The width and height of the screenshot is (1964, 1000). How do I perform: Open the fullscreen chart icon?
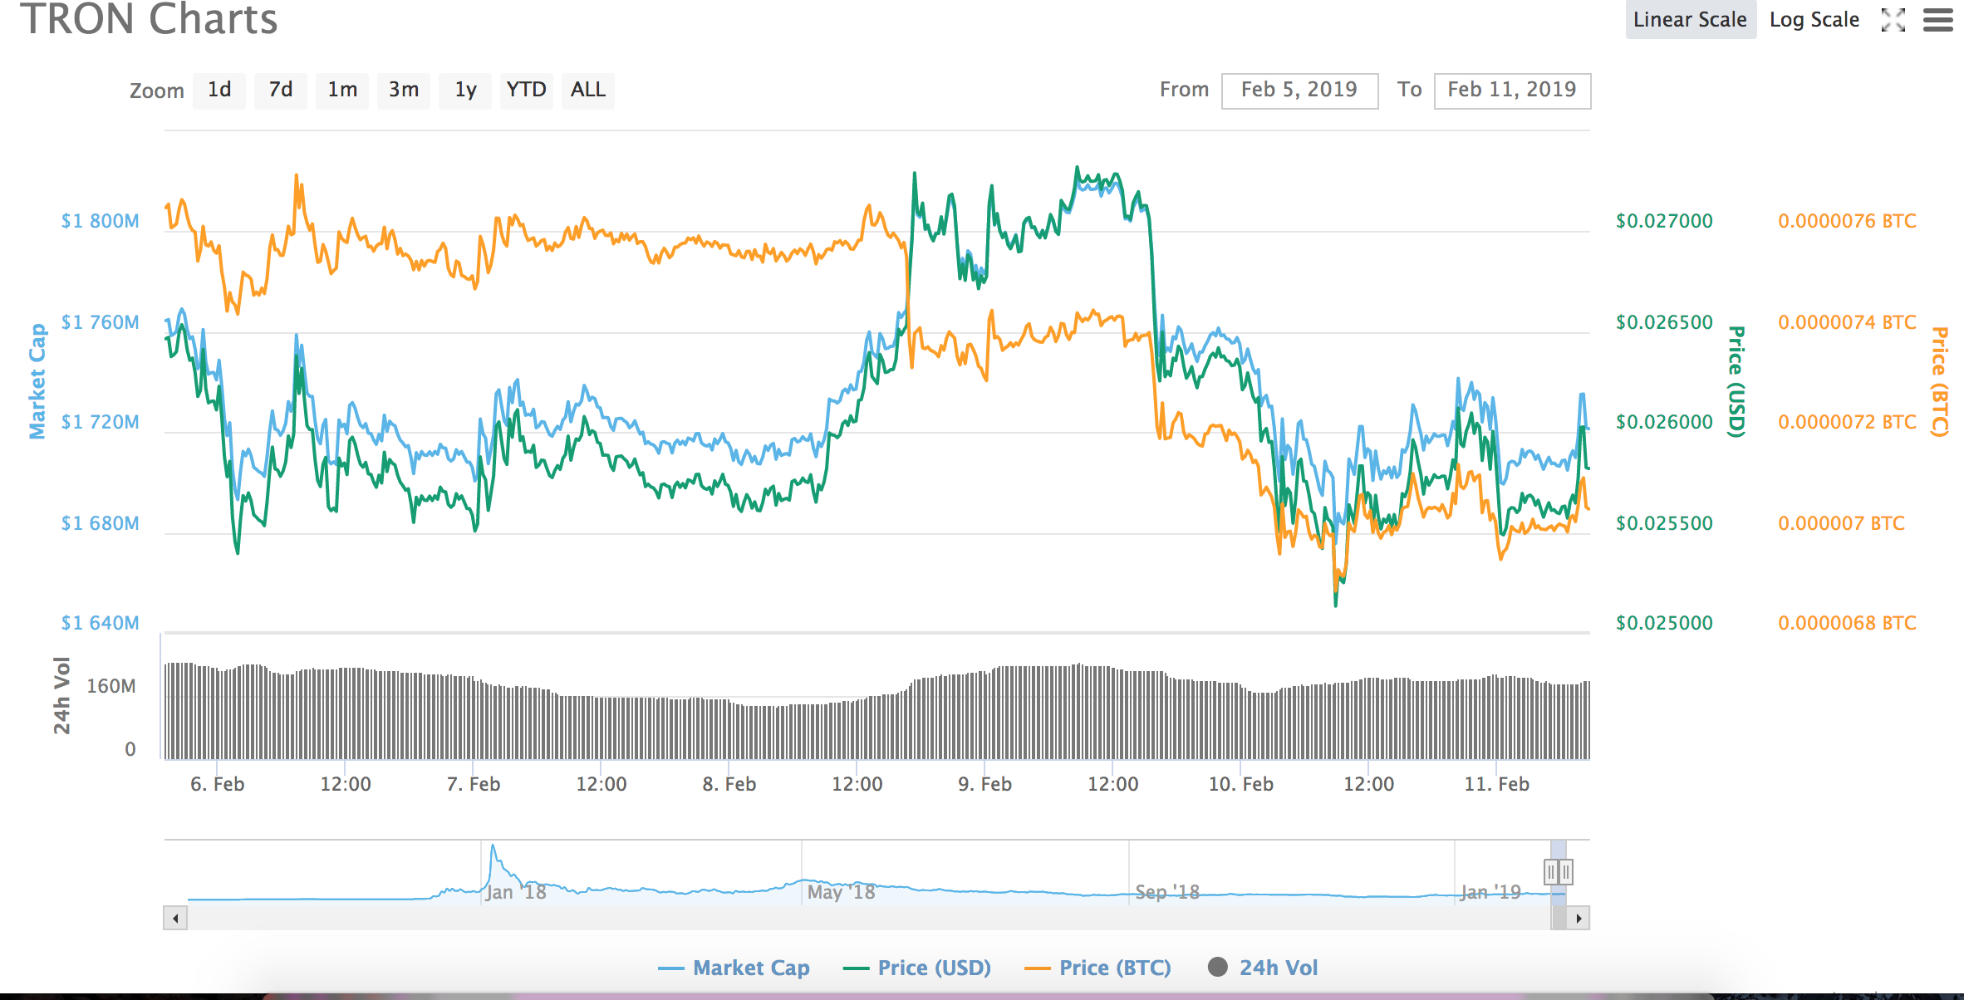coord(1893,20)
